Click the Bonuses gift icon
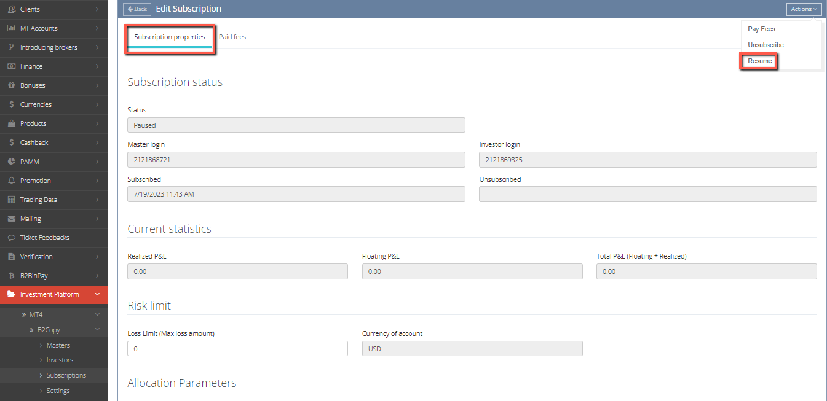 click(11, 85)
